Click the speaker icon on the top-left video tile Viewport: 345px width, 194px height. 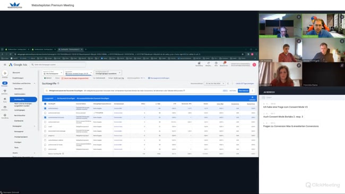click(x=299, y=17)
